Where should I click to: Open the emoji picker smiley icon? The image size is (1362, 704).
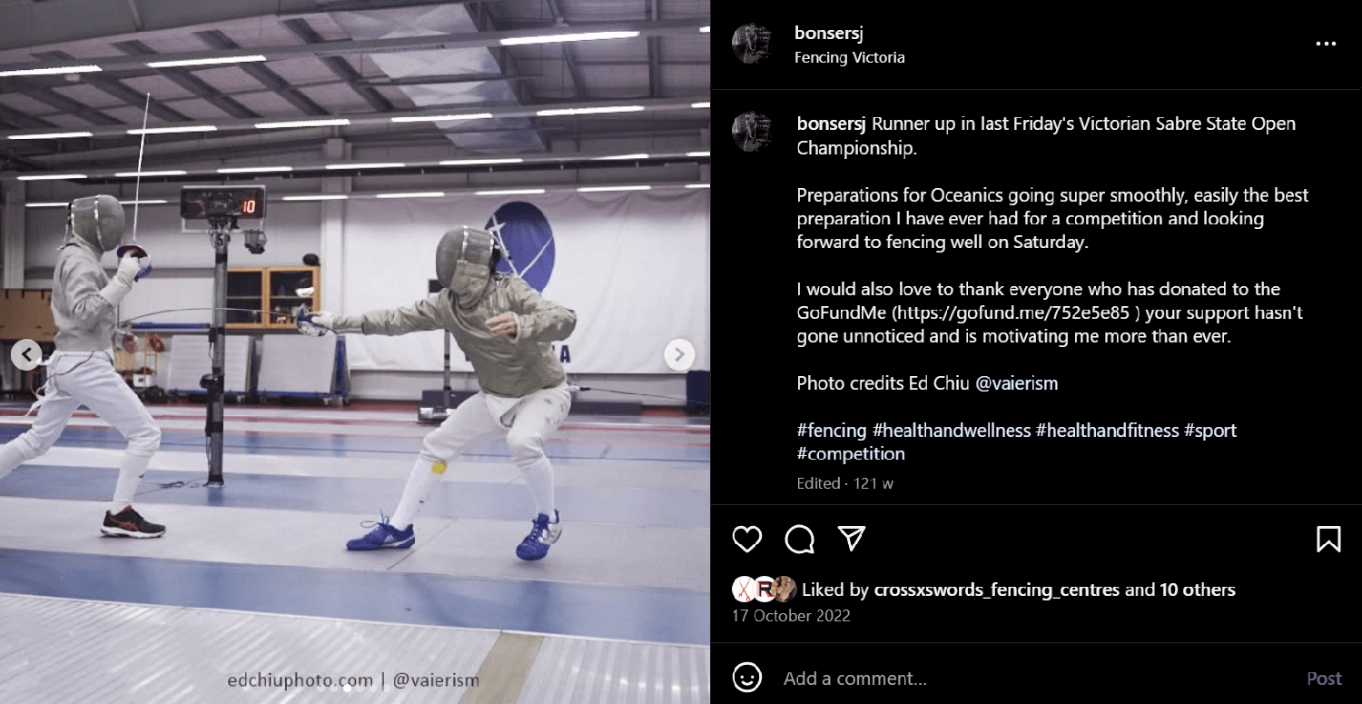click(x=747, y=678)
